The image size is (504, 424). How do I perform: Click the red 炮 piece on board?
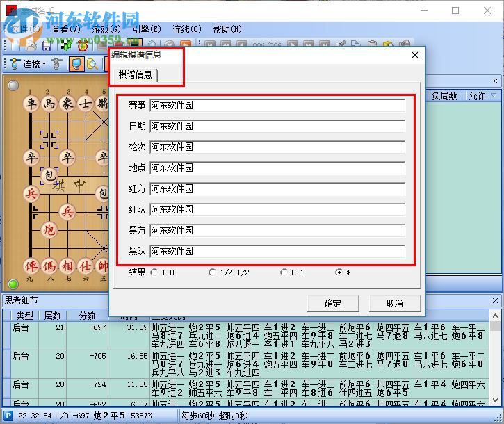tap(49, 230)
